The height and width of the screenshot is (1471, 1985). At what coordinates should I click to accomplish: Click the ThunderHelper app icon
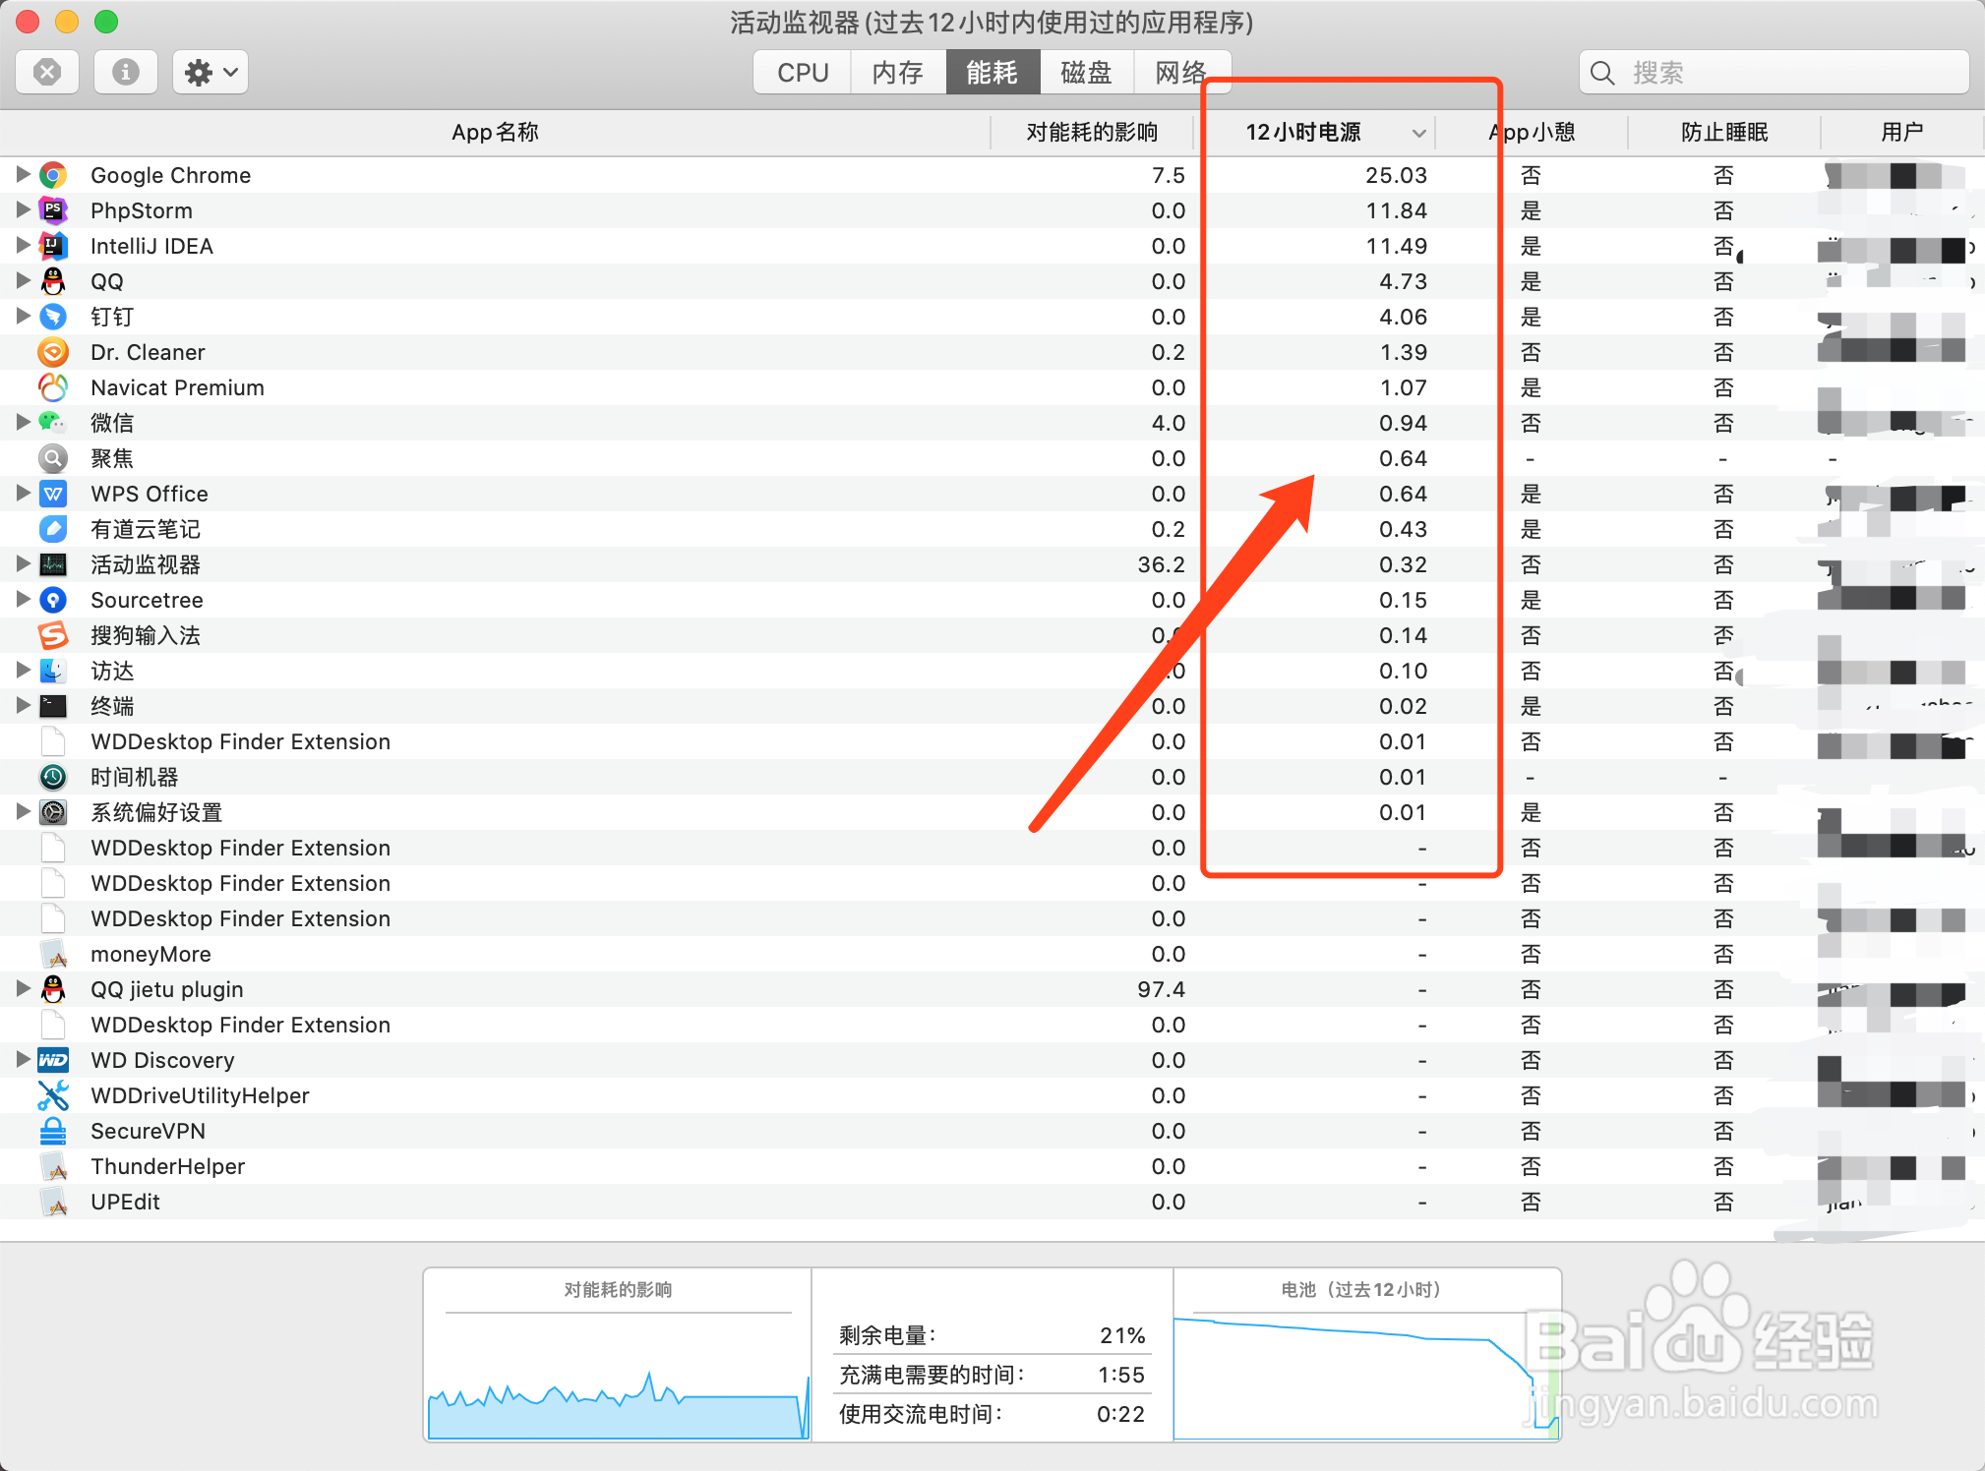[53, 1166]
